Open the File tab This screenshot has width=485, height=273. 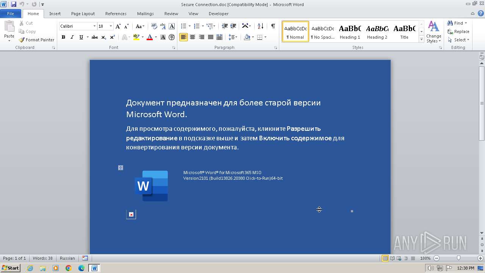tap(11, 14)
